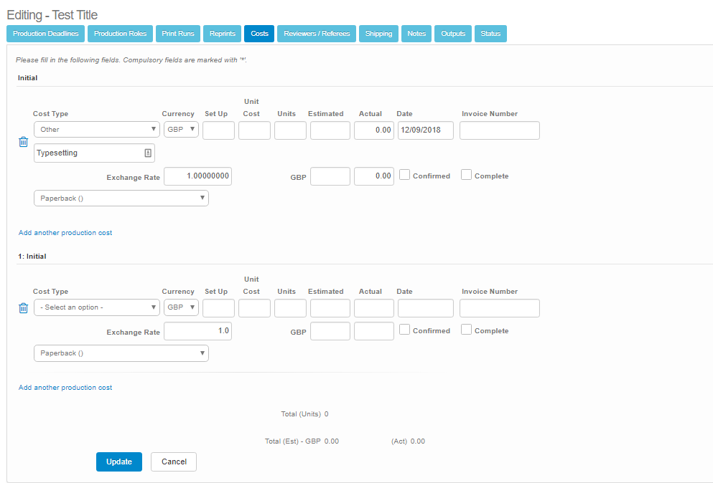713x483 pixels.
Task: Open Currency GBP dropdown in Initial section
Action: [x=181, y=130]
